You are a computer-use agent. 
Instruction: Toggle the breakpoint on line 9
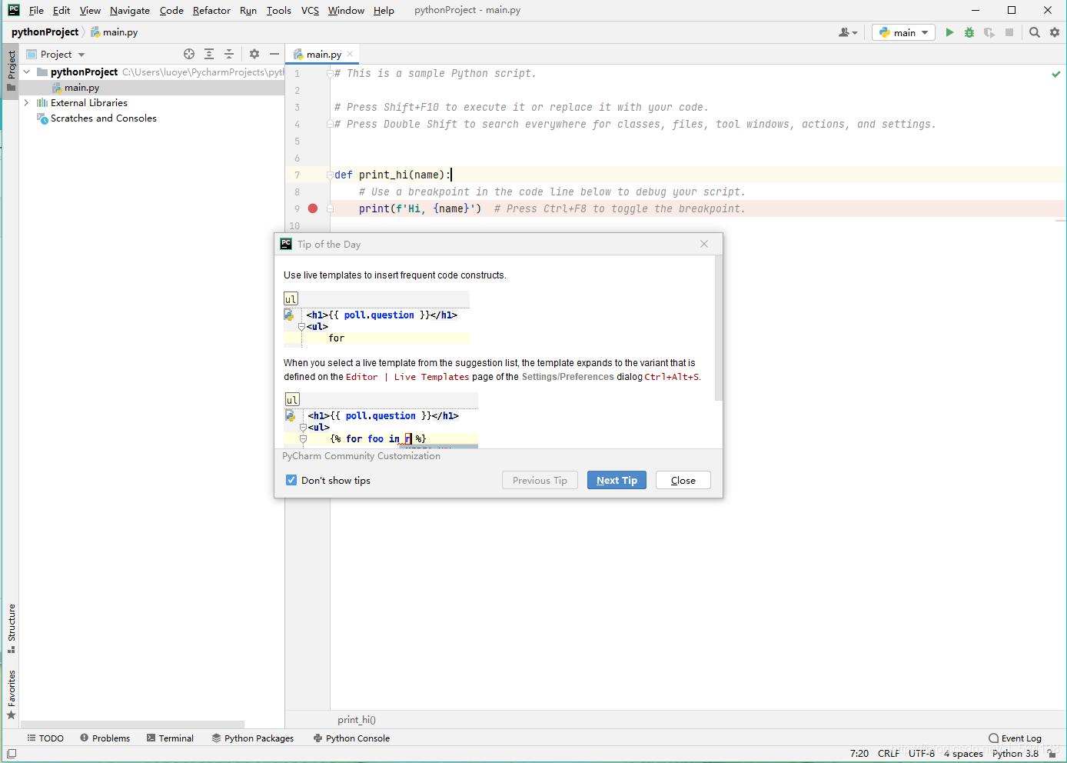pos(313,208)
